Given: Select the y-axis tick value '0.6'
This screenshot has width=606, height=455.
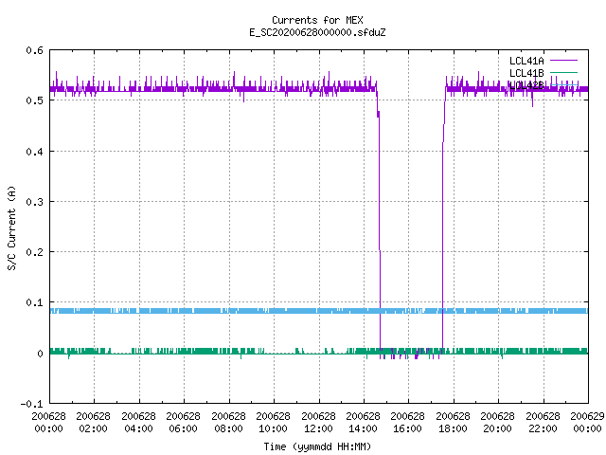Looking at the screenshot, I should [34, 50].
